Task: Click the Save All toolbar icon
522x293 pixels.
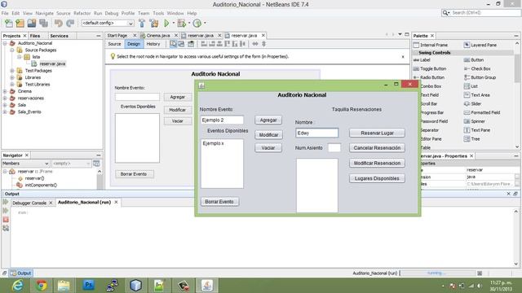Action: (43, 24)
